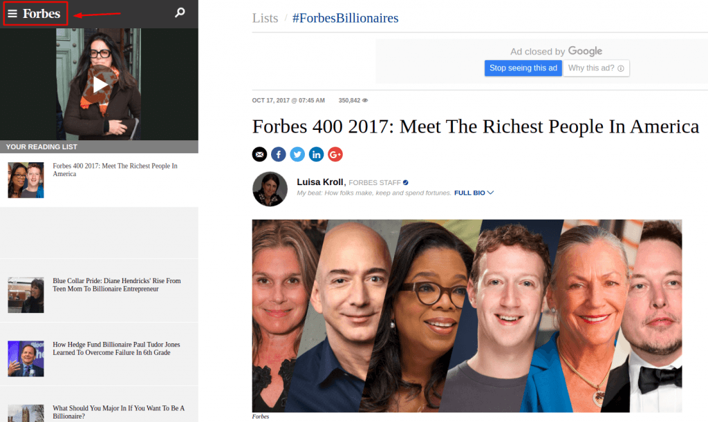Open Luisa Kroll author name link
This screenshot has height=422, width=708.
coord(320,182)
